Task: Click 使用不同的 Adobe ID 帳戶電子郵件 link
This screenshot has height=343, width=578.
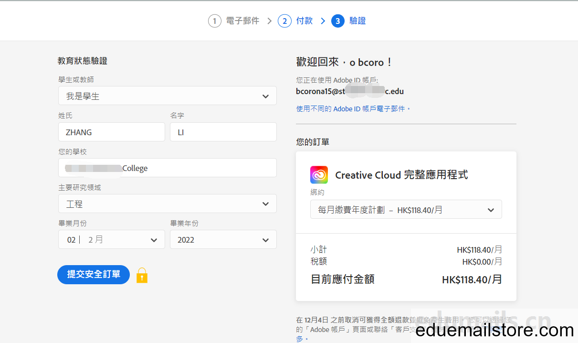Action: (x=353, y=108)
